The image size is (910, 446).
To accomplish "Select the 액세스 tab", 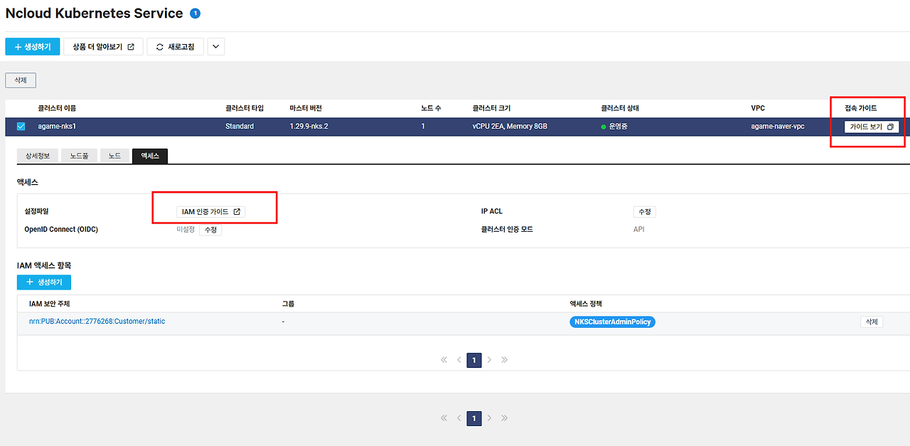I will pos(150,156).
